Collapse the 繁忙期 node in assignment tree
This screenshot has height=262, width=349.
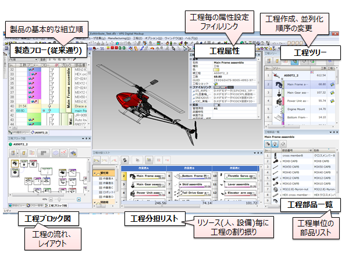[x=95, y=173]
